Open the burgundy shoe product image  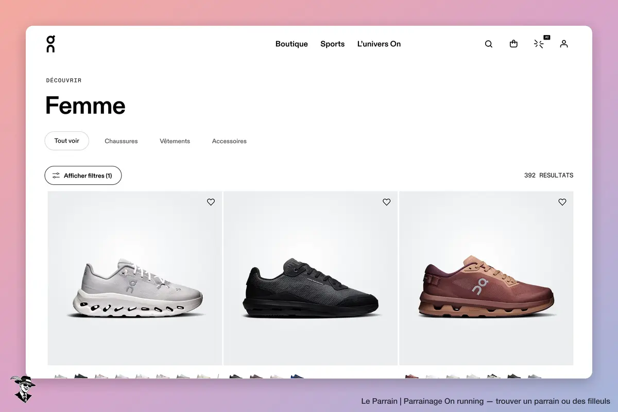point(486,278)
